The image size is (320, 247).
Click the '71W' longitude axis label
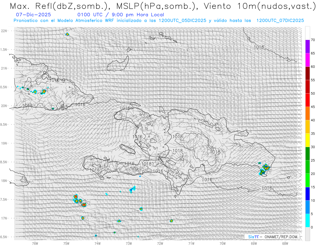click(191, 243)
